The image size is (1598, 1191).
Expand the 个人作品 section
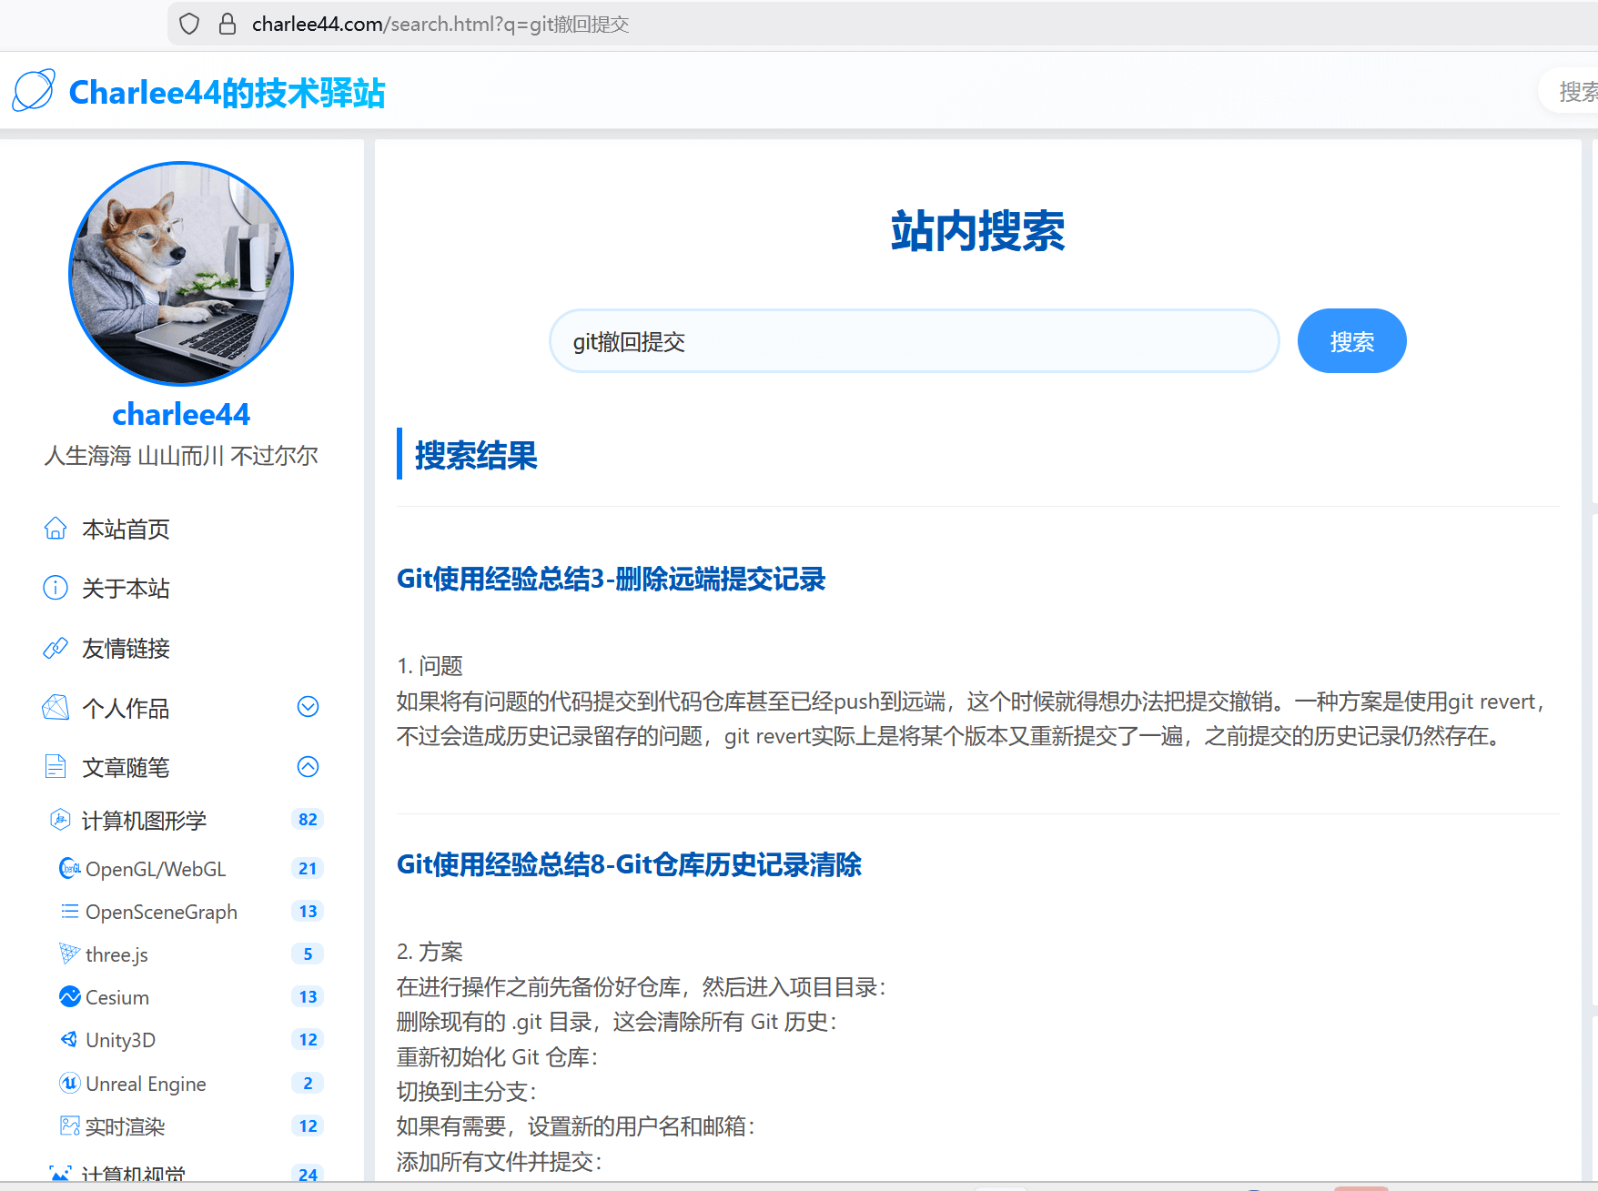[x=308, y=707]
